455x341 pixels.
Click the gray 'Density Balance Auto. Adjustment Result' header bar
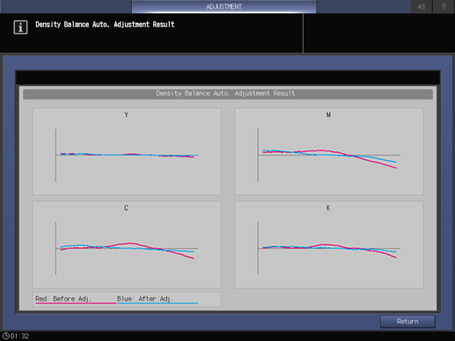pos(228,93)
